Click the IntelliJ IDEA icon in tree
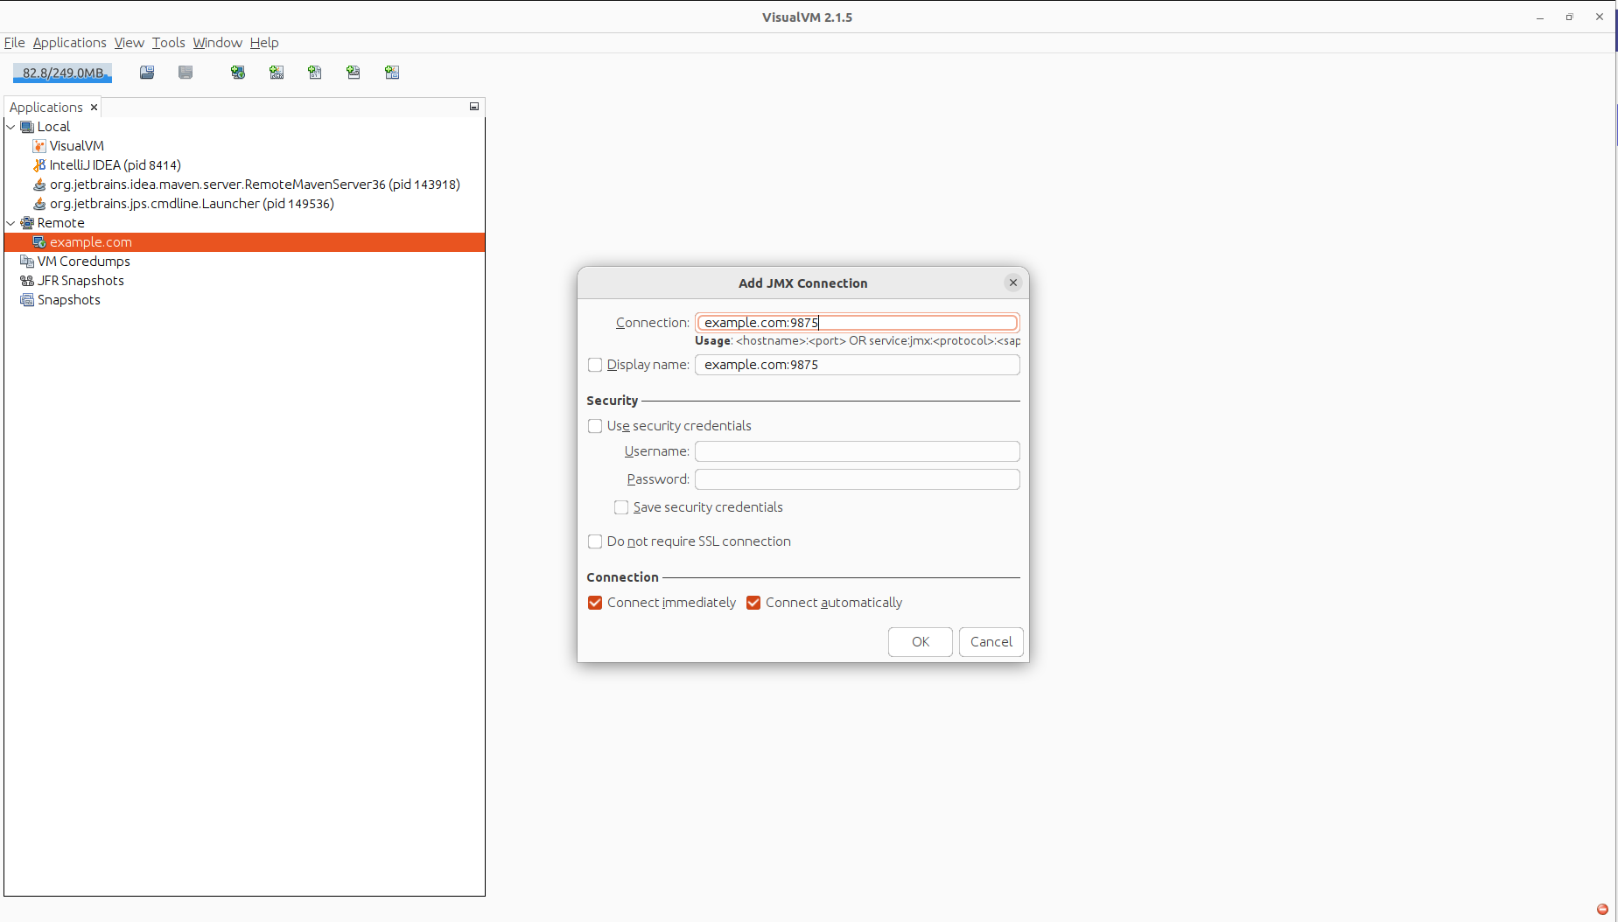1618x922 pixels. tap(39, 165)
